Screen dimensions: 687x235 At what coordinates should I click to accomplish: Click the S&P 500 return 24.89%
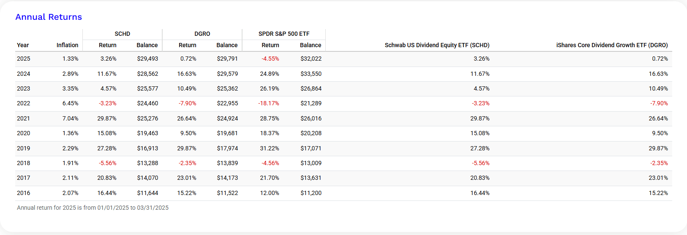pyautogui.click(x=270, y=74)
